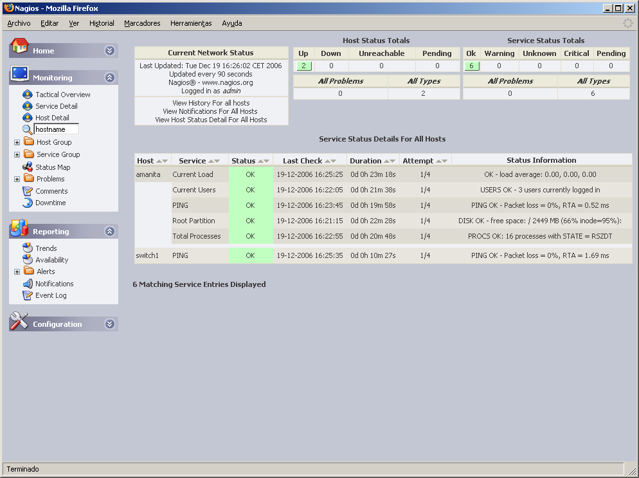Click the Service Detail icon
This screenshot has height=478, width=639.
(x=27, y=106)
